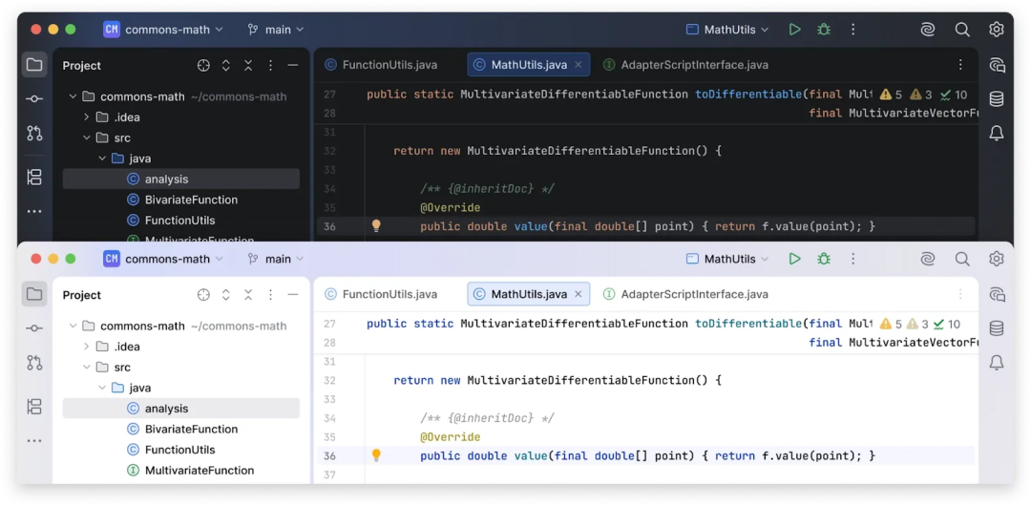
Task: Open AI Assistant swirl icon, dark window toolbar
Action: (928, 30)
